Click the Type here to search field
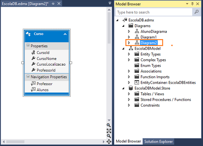203x146 pixels. [154, 12]
